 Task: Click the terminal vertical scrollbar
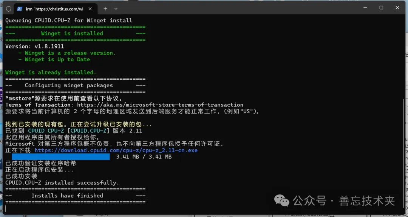pos(404,153)
